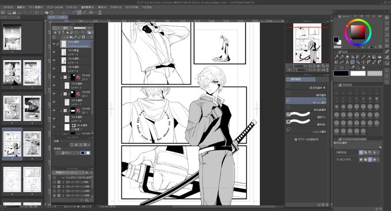Open the halftone material set dropdown
This screenshot has height=211, width=391.
point(68,173)
